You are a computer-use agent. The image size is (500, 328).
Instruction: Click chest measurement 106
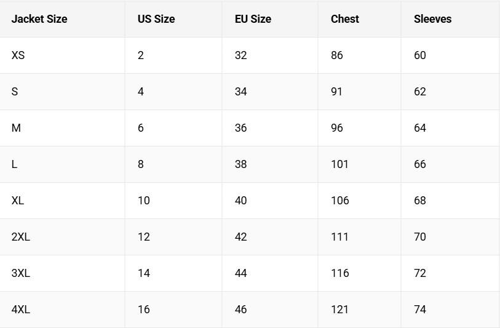click(x=339, y=201)
